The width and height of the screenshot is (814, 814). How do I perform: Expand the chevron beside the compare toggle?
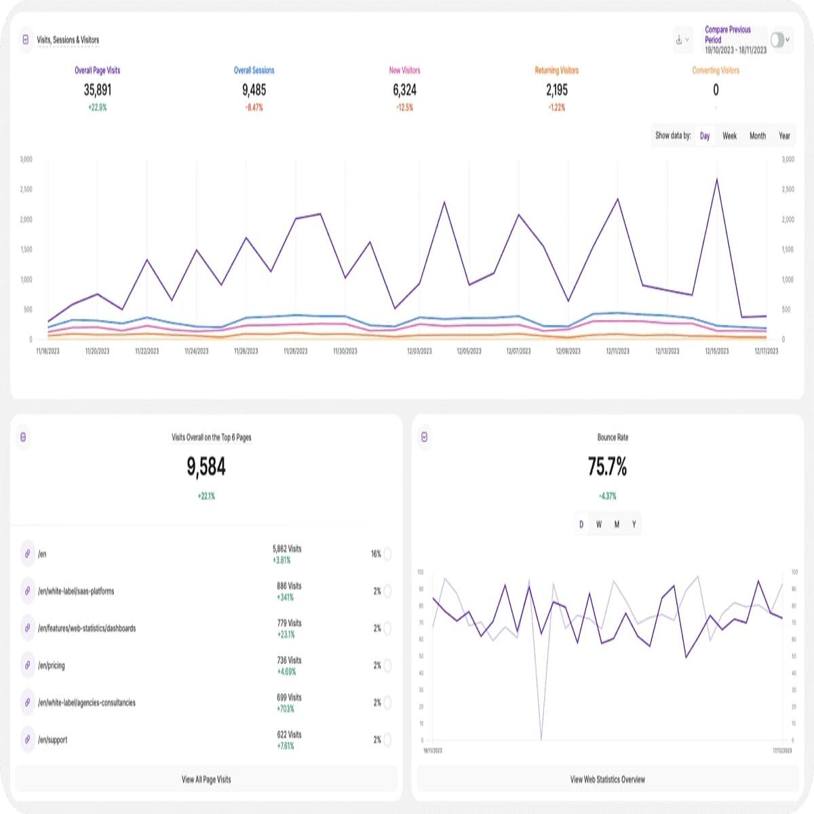pos(788,39)
